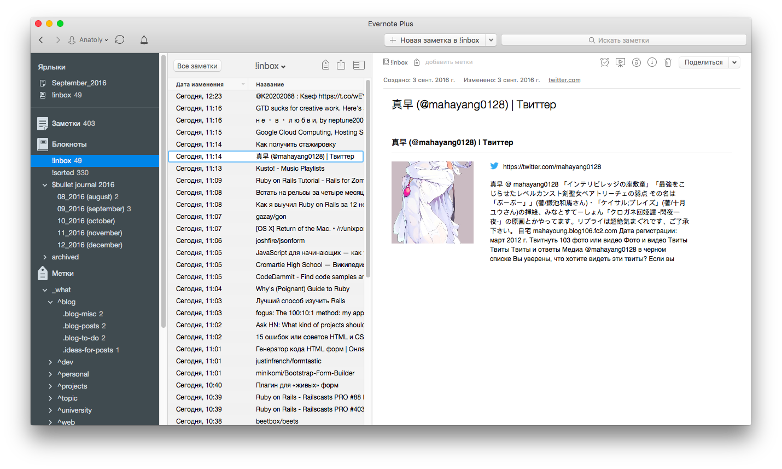Image resolution: width=782 pixels, height=469 pixels.
Task: Select Заметки 403 in the sidebar
Action: tap(73, 124)
